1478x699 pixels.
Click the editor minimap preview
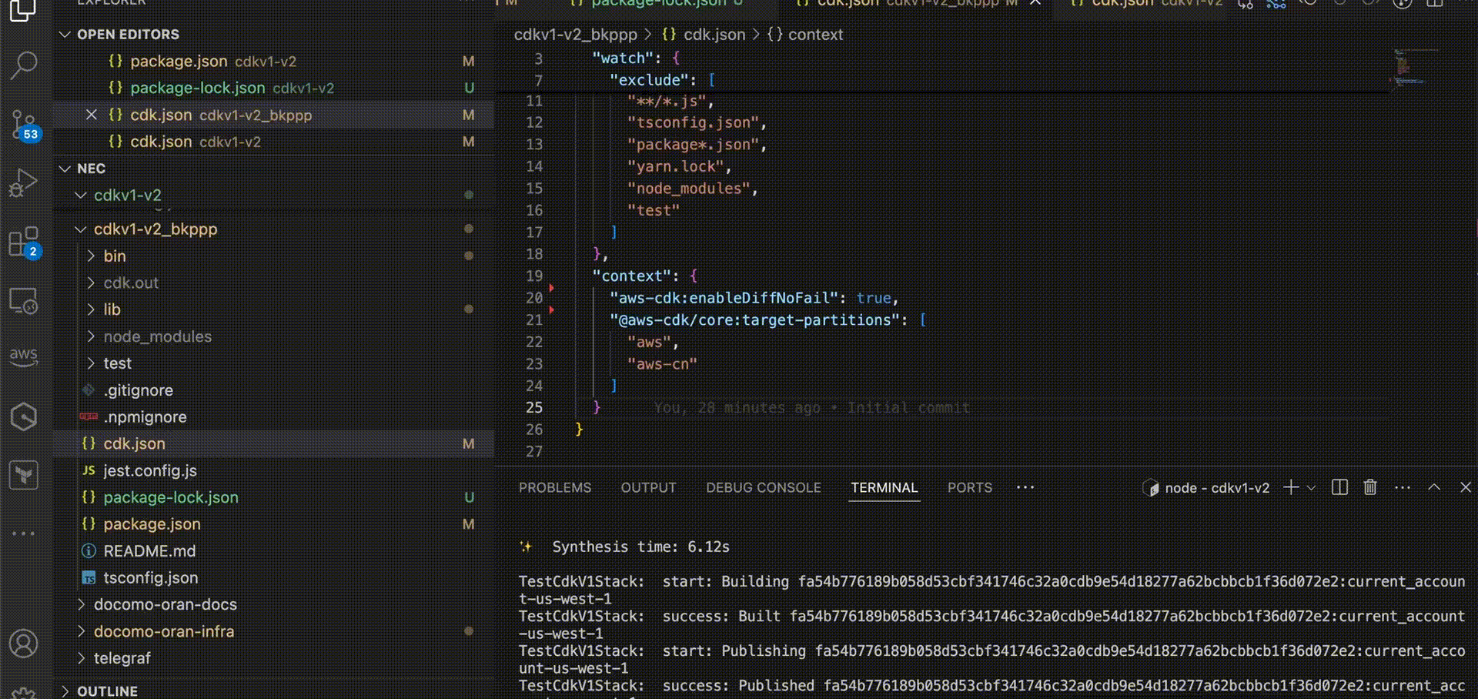click(1410, 69)
